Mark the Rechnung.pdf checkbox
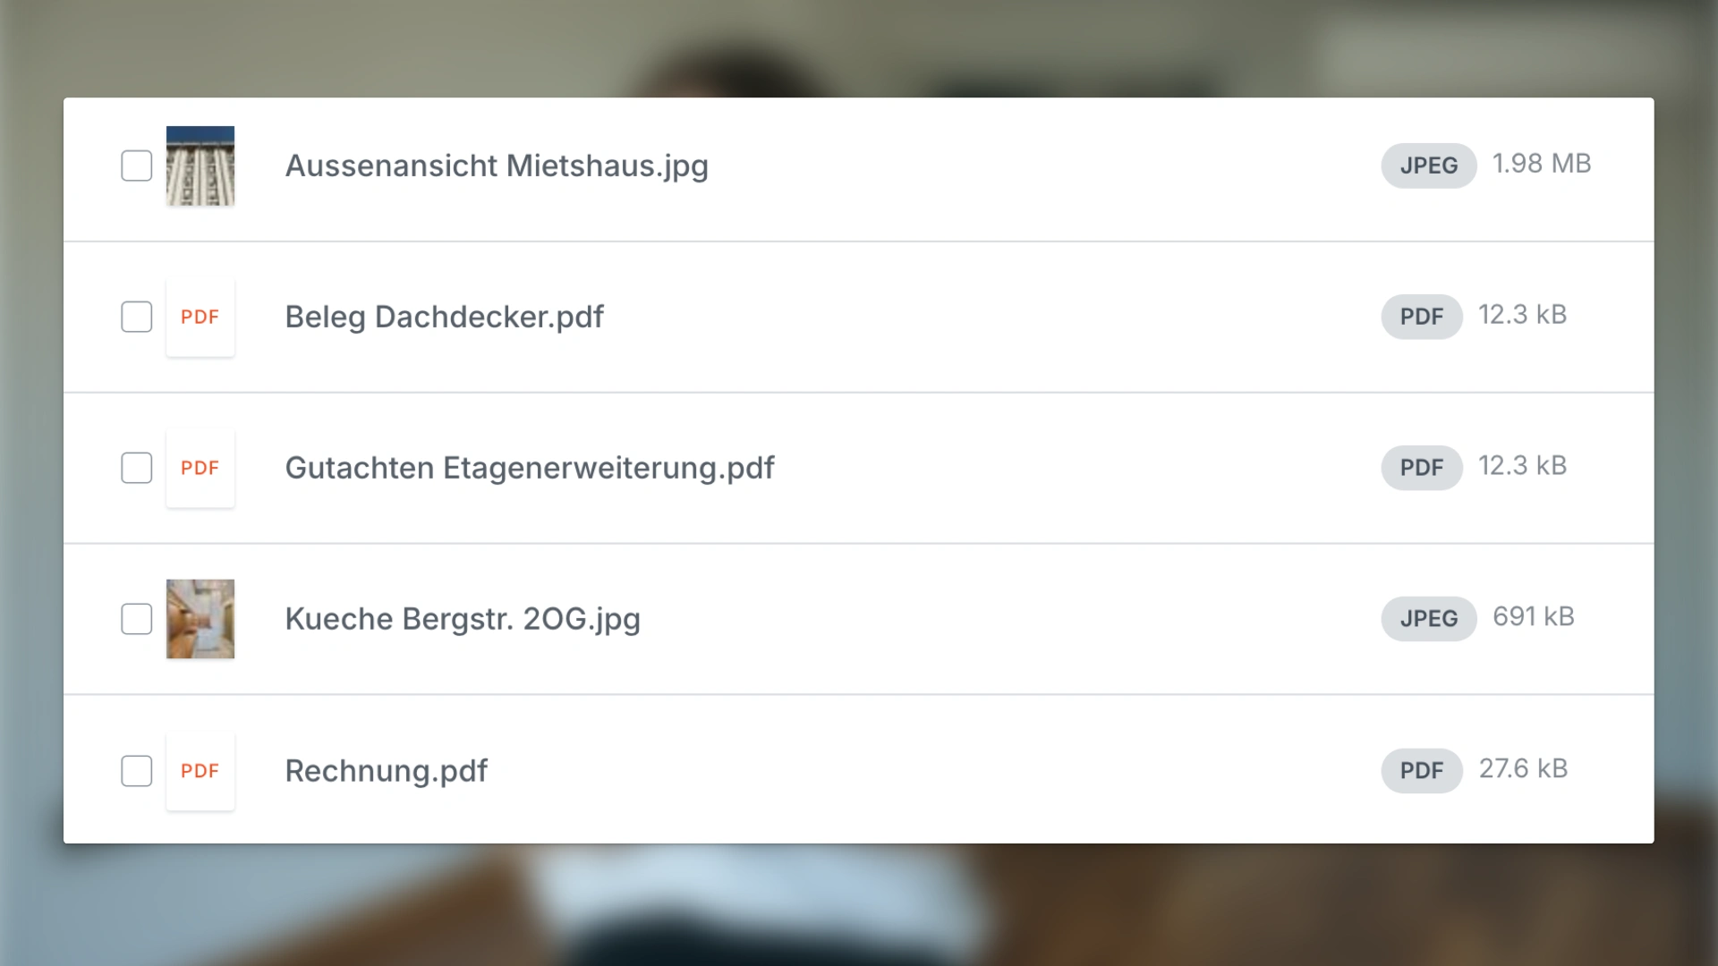 click(x=137, y=770)
